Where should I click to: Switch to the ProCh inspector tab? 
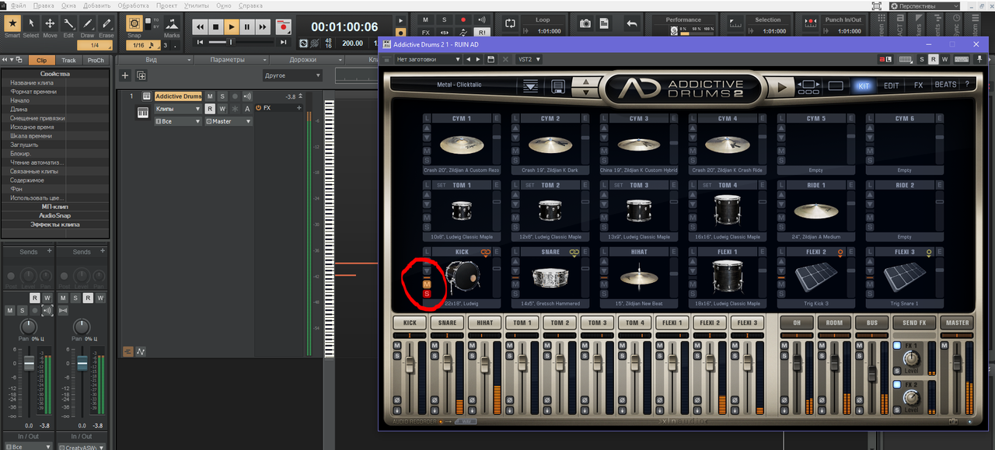point(96,60)
